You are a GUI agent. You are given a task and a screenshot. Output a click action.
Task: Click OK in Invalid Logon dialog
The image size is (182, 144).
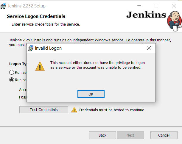91,94
